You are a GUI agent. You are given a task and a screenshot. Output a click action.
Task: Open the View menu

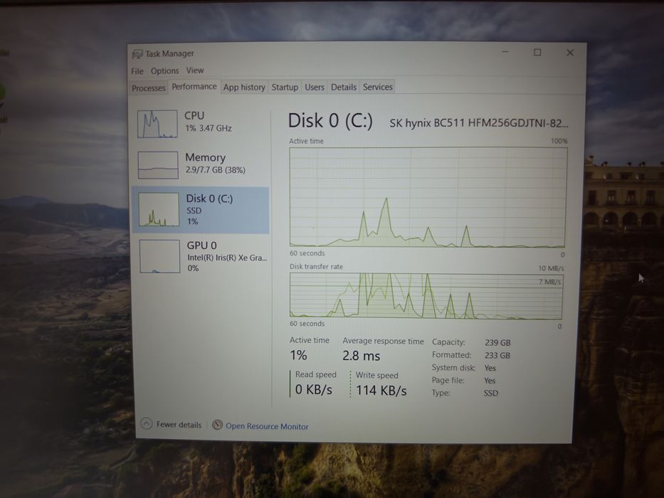(195, 70)
